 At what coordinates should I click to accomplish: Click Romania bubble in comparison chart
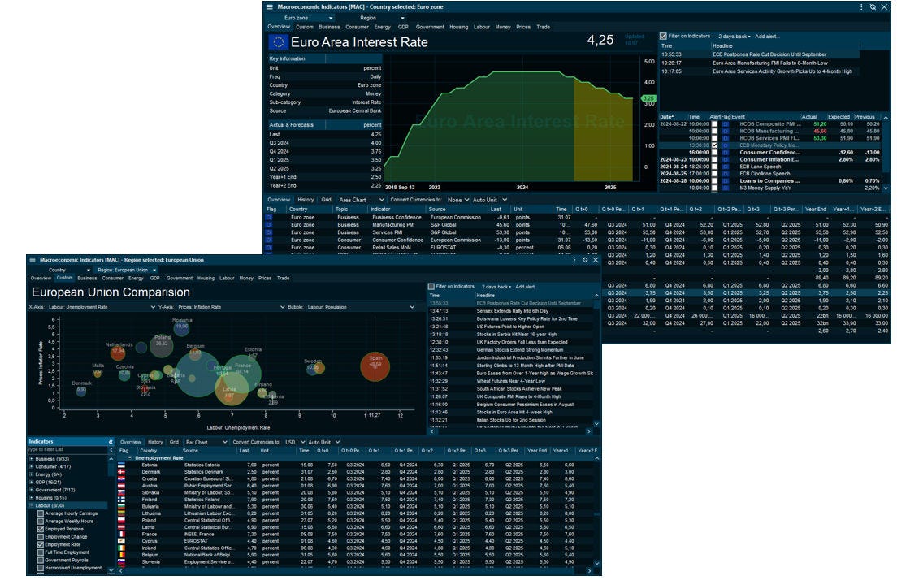[x=182, y=328]
